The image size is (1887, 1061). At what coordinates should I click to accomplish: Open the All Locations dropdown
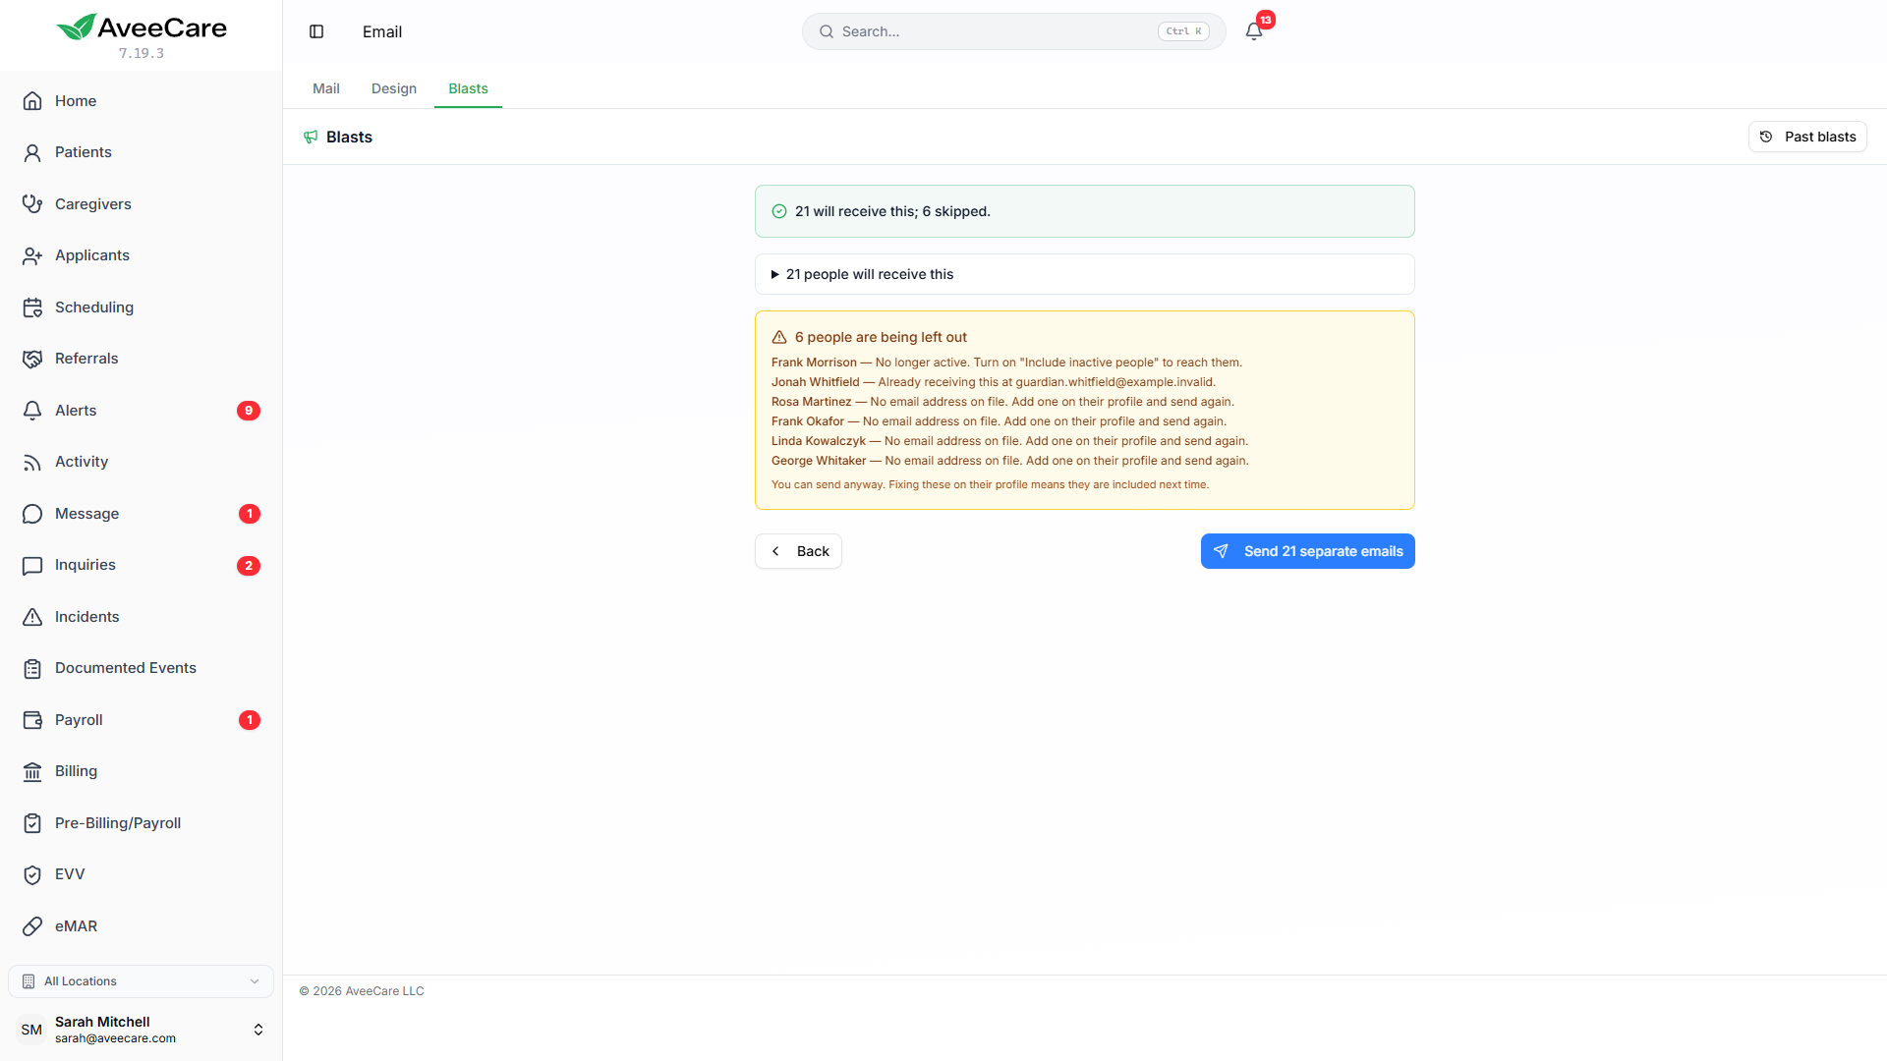click(141, 981)
